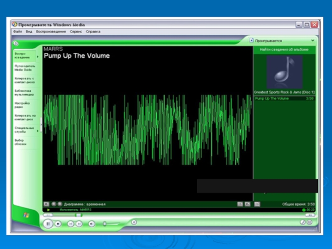Click the previous visualization arrow

click(54, 204)
